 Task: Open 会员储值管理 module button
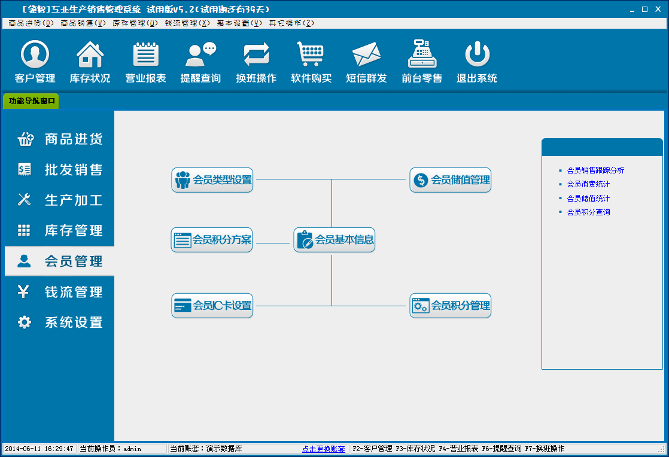(451, 179)
